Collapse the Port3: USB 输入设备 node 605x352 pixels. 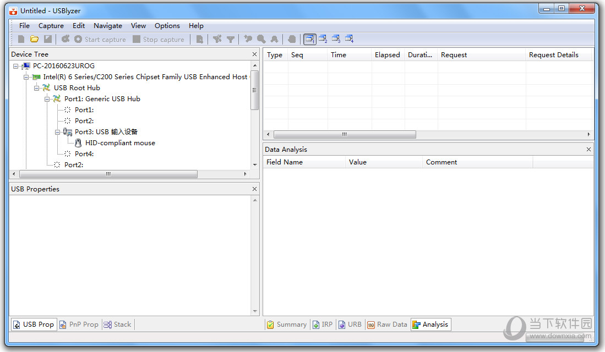(57, 132)
